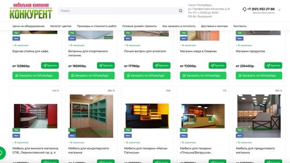Click the Конкурент company logo

[31, 11]
